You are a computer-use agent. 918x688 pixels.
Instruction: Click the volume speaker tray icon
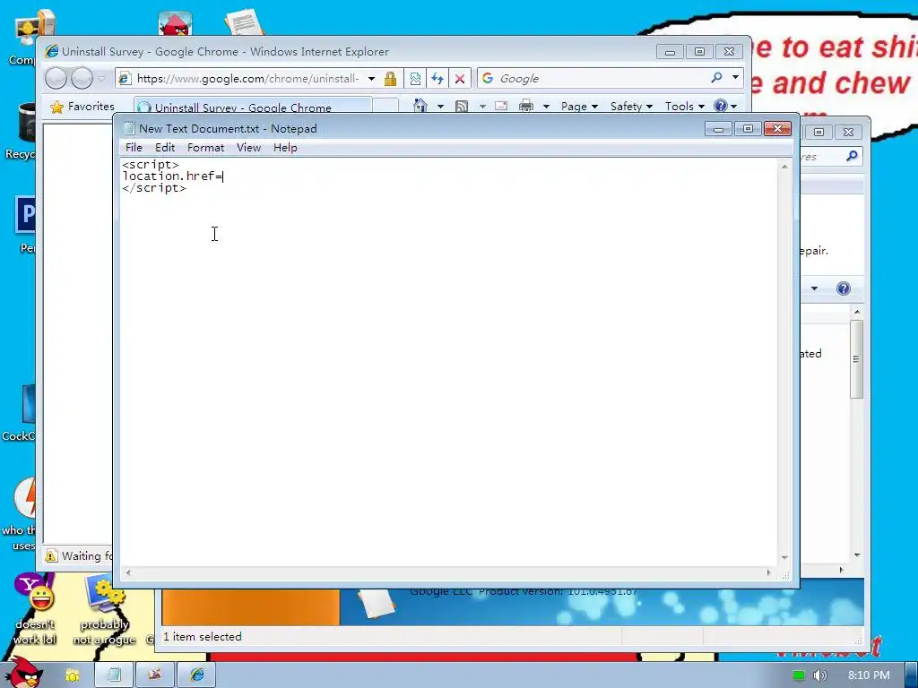point(819,675)
